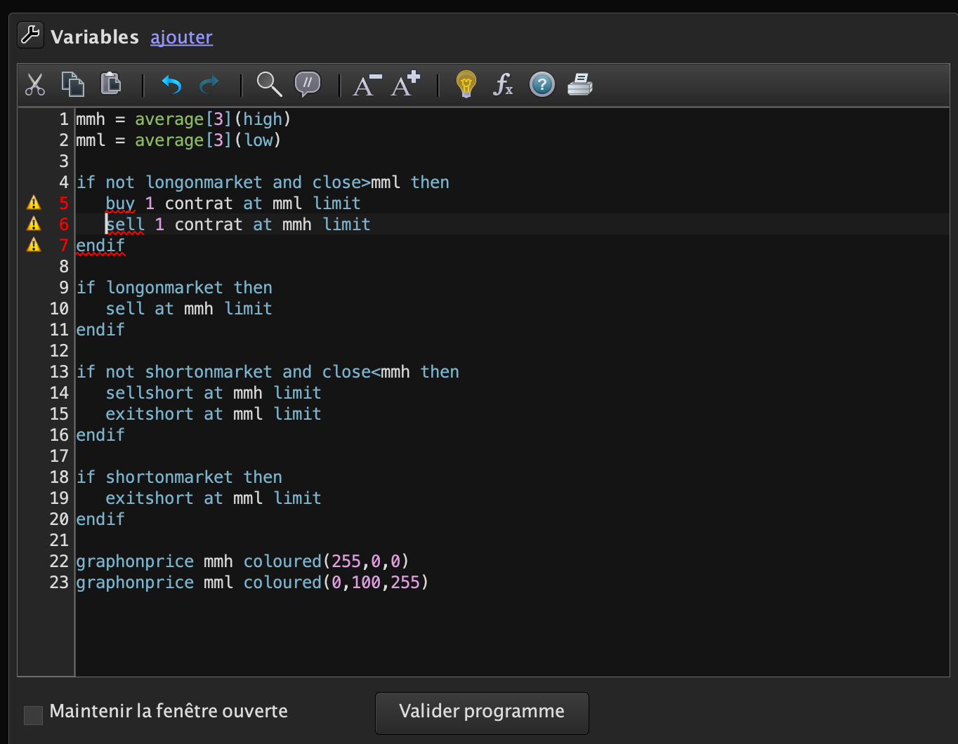This screenshot has height=744, width=958.
Task: Print the program code
Action: pyautogui.click(x=580, y=85)
